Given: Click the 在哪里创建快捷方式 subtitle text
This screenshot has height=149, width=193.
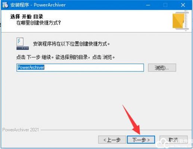Looking at the screenshot, I should click(38, 23).
